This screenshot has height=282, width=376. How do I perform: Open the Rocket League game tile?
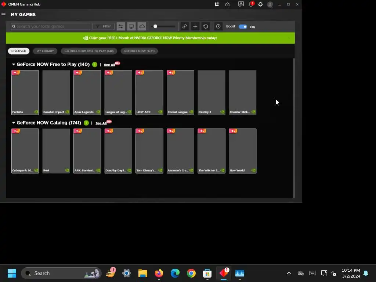point(180,93)
